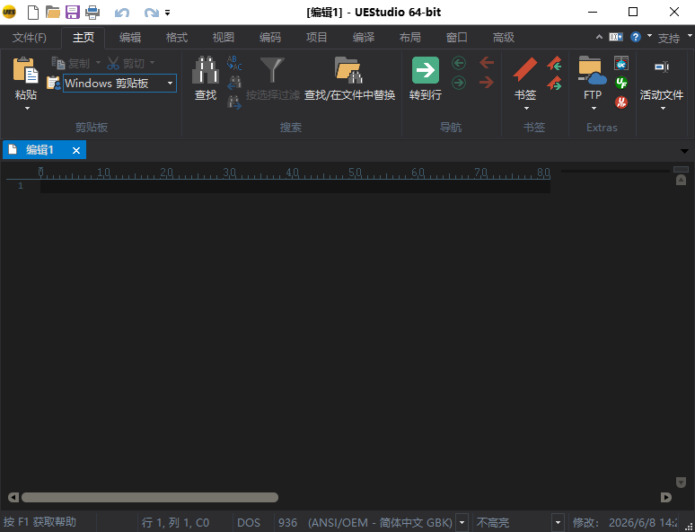Open the 文件(F) menu
This screenshot has height=532, width=695.
coord(30,37)
